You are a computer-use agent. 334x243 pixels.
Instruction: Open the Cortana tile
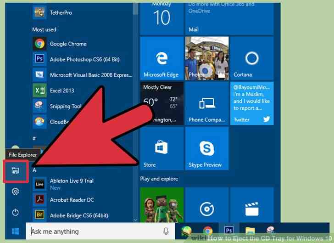252,58
